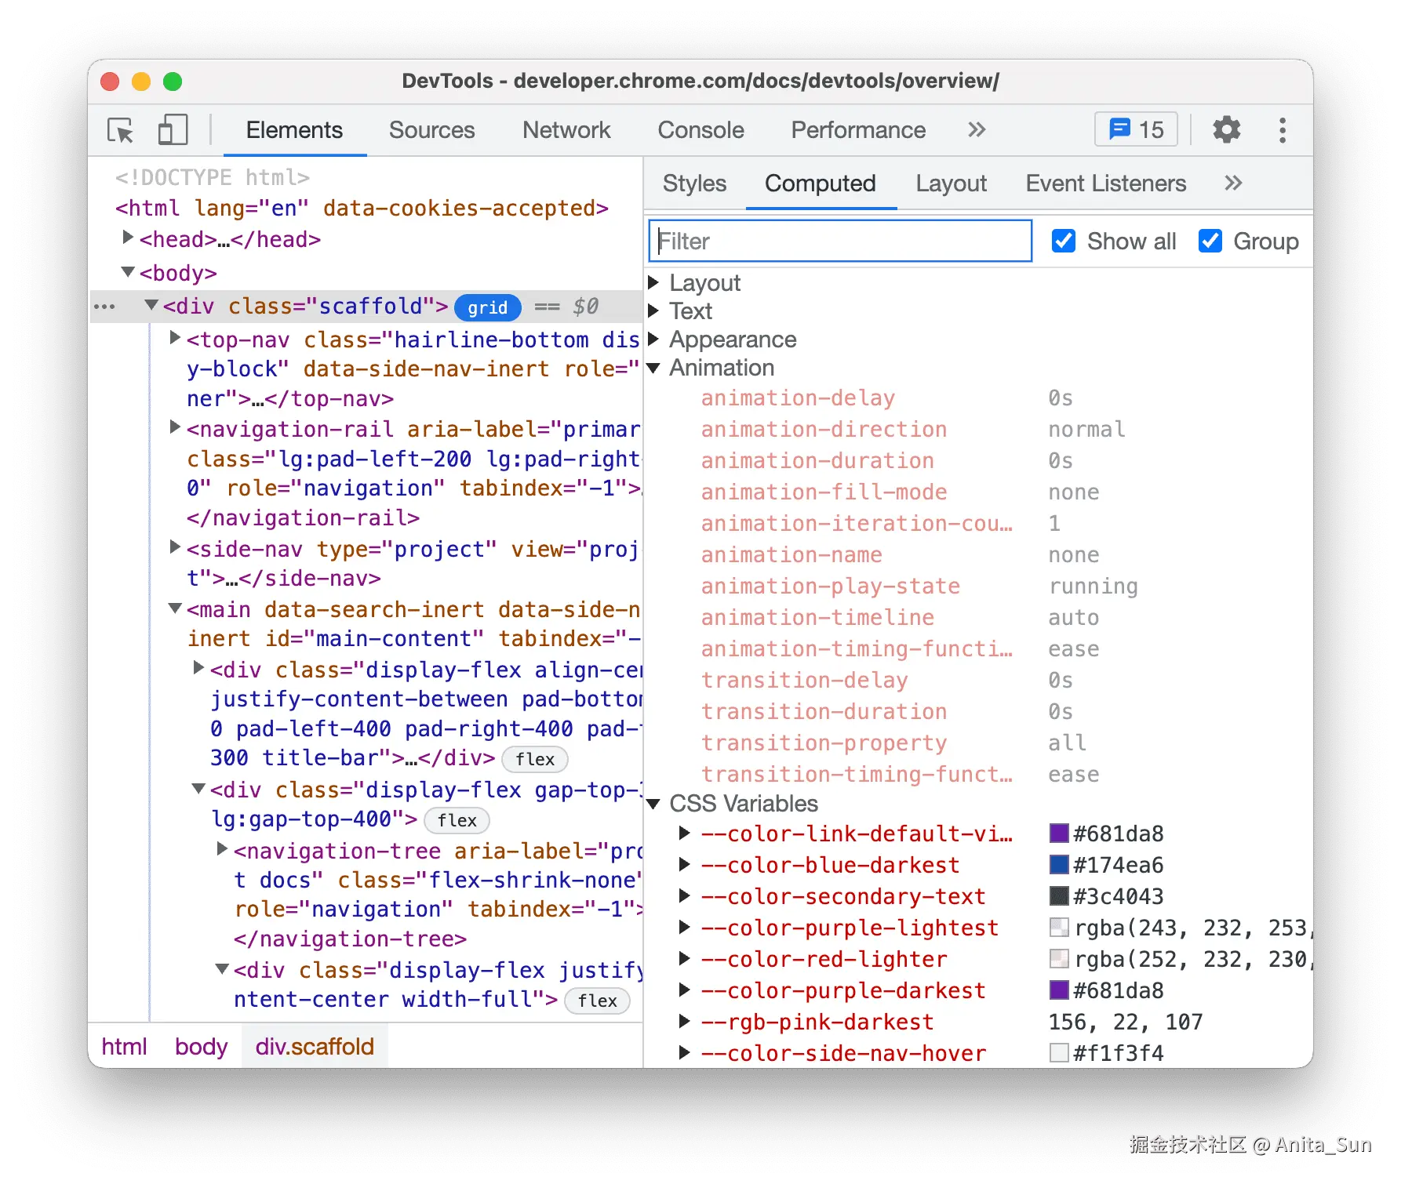Viewport: 1401px width, 1184px height.
Task: Open the three-dot customize menu
Action: tap(1283, 130)
